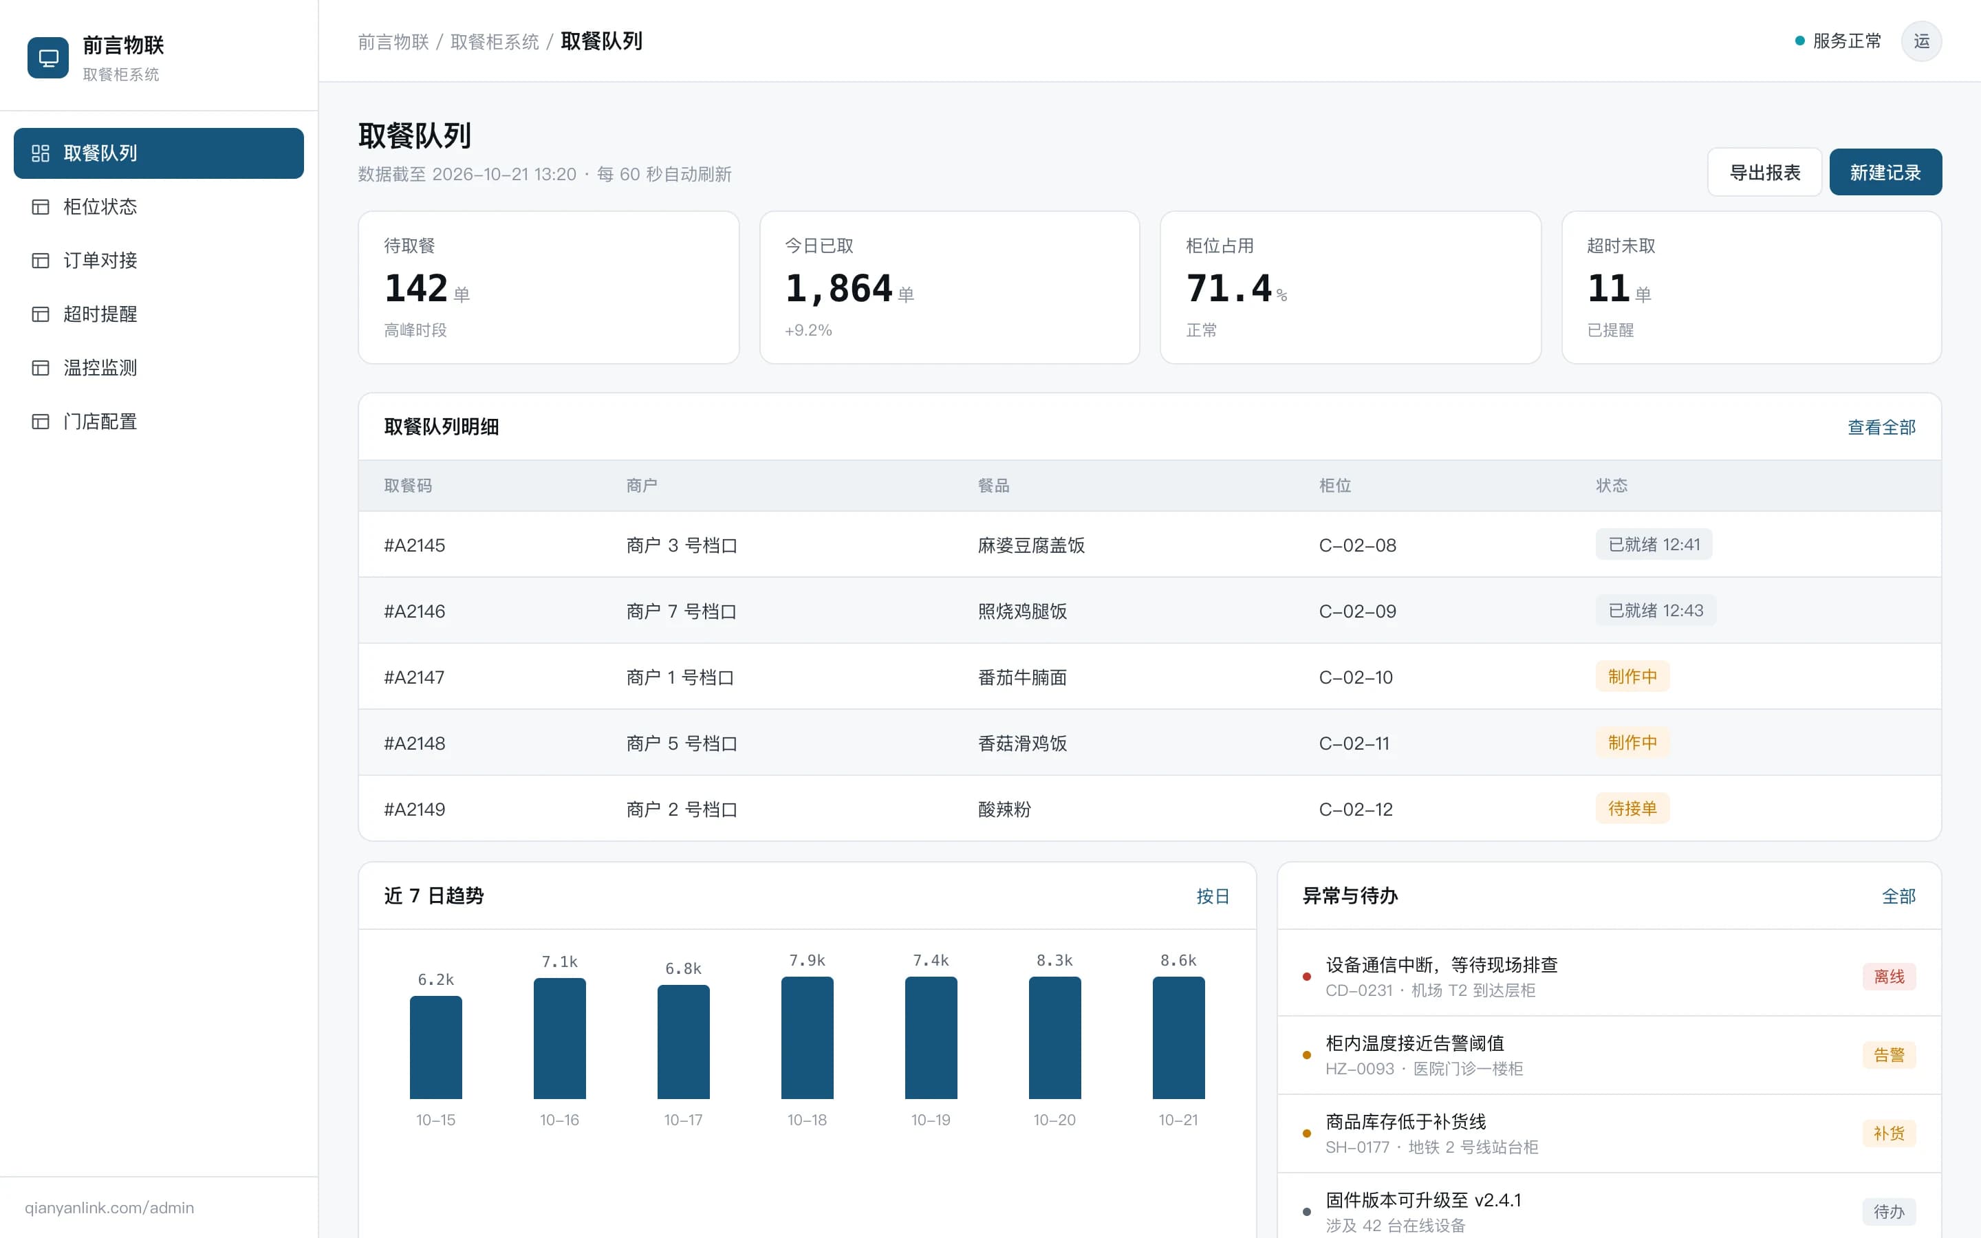This screenshot has width=1981, height=1238.
Task: Click the 取餐码 column header
Action: (x=408, y=486)
